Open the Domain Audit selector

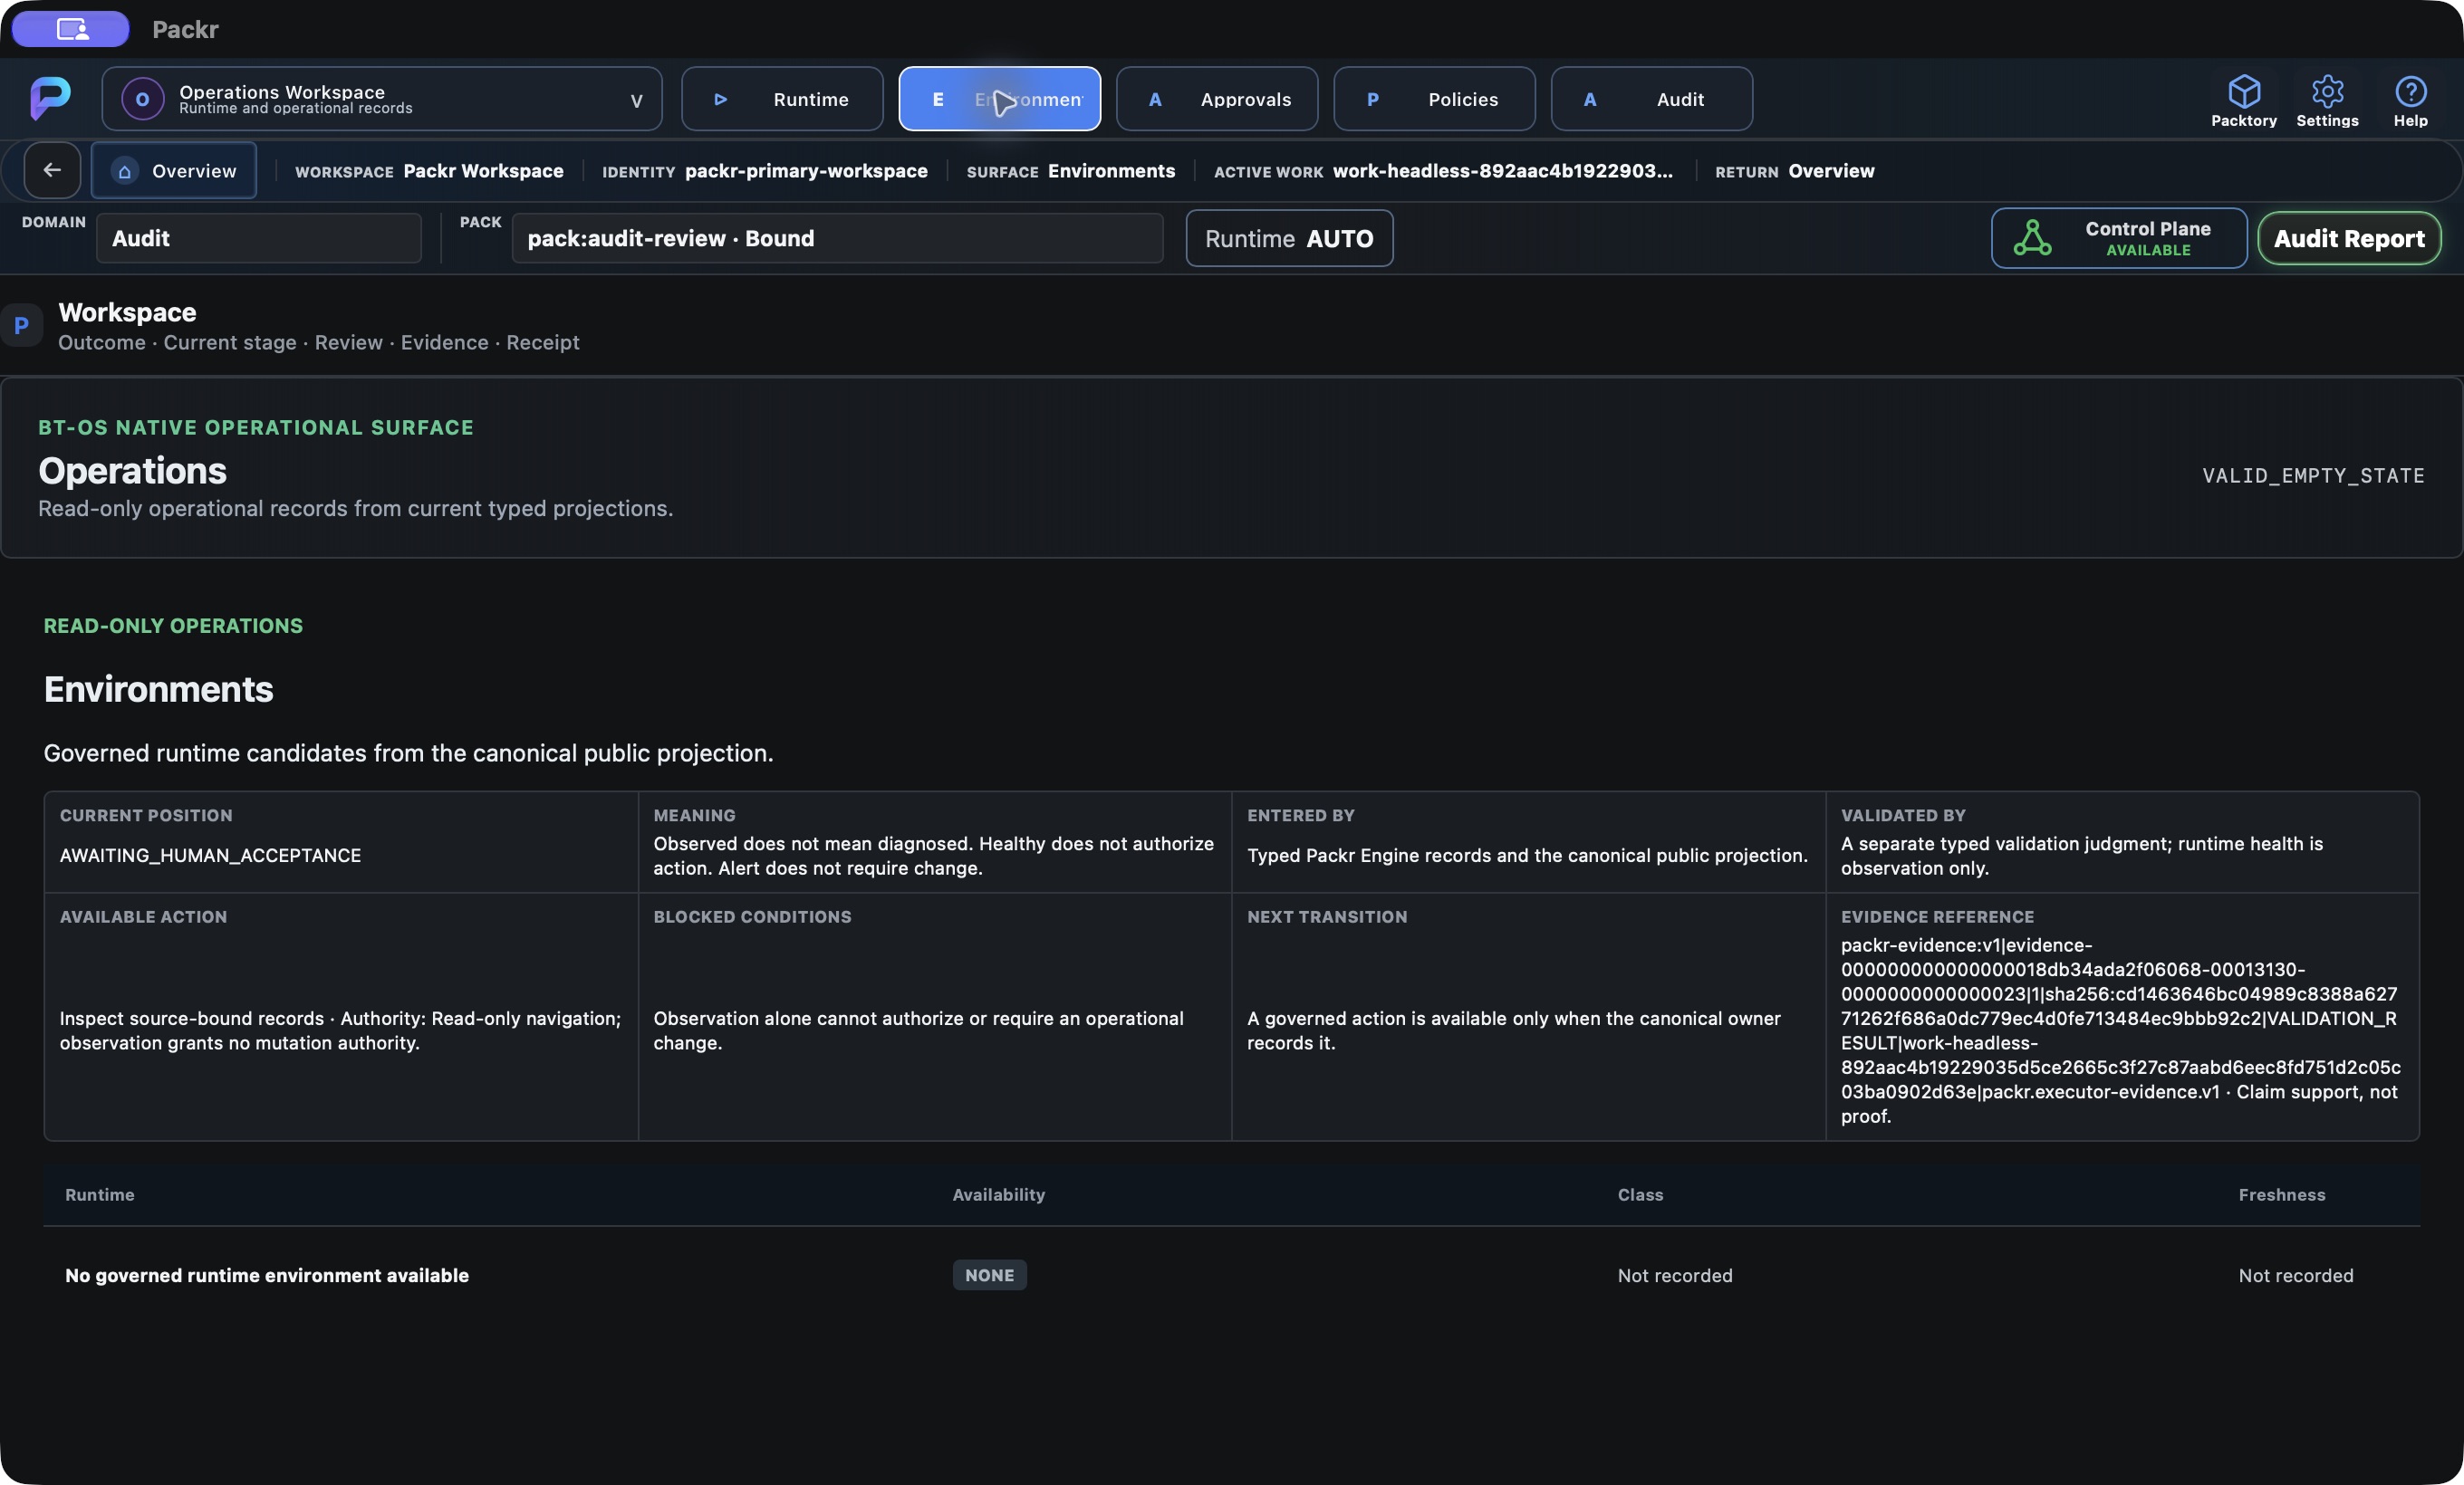[x=258, y=238]
